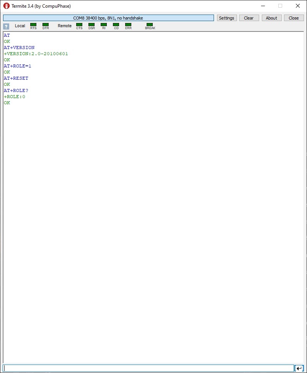Toggle the DTR indicator light
The height and width of the screenshot is (373, 307).
46,25
